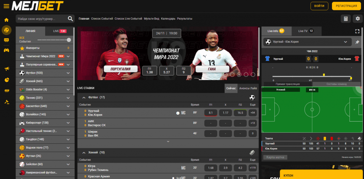Viewport: 364px width, 179px height.
Task: Open settings with the gear icon
Action: tap(357, 19)
